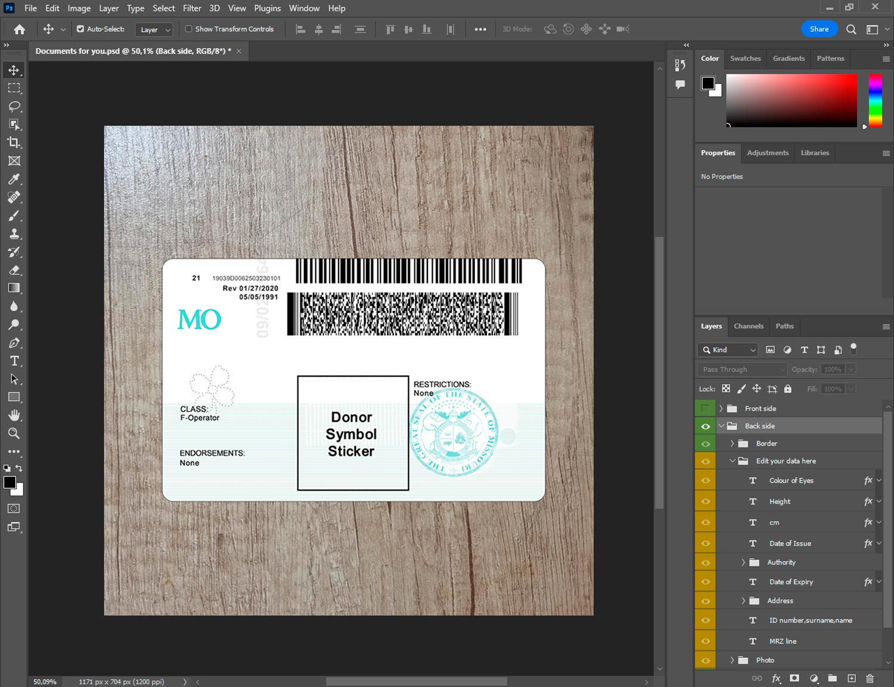Hide the Back side layer group
The width and height of the screenshot is (894, 687).
point(705,426)
